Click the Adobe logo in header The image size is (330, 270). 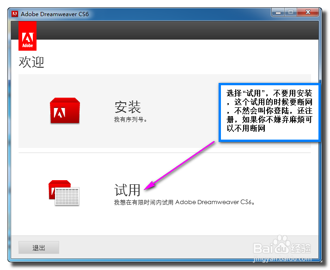click(28, 36)
